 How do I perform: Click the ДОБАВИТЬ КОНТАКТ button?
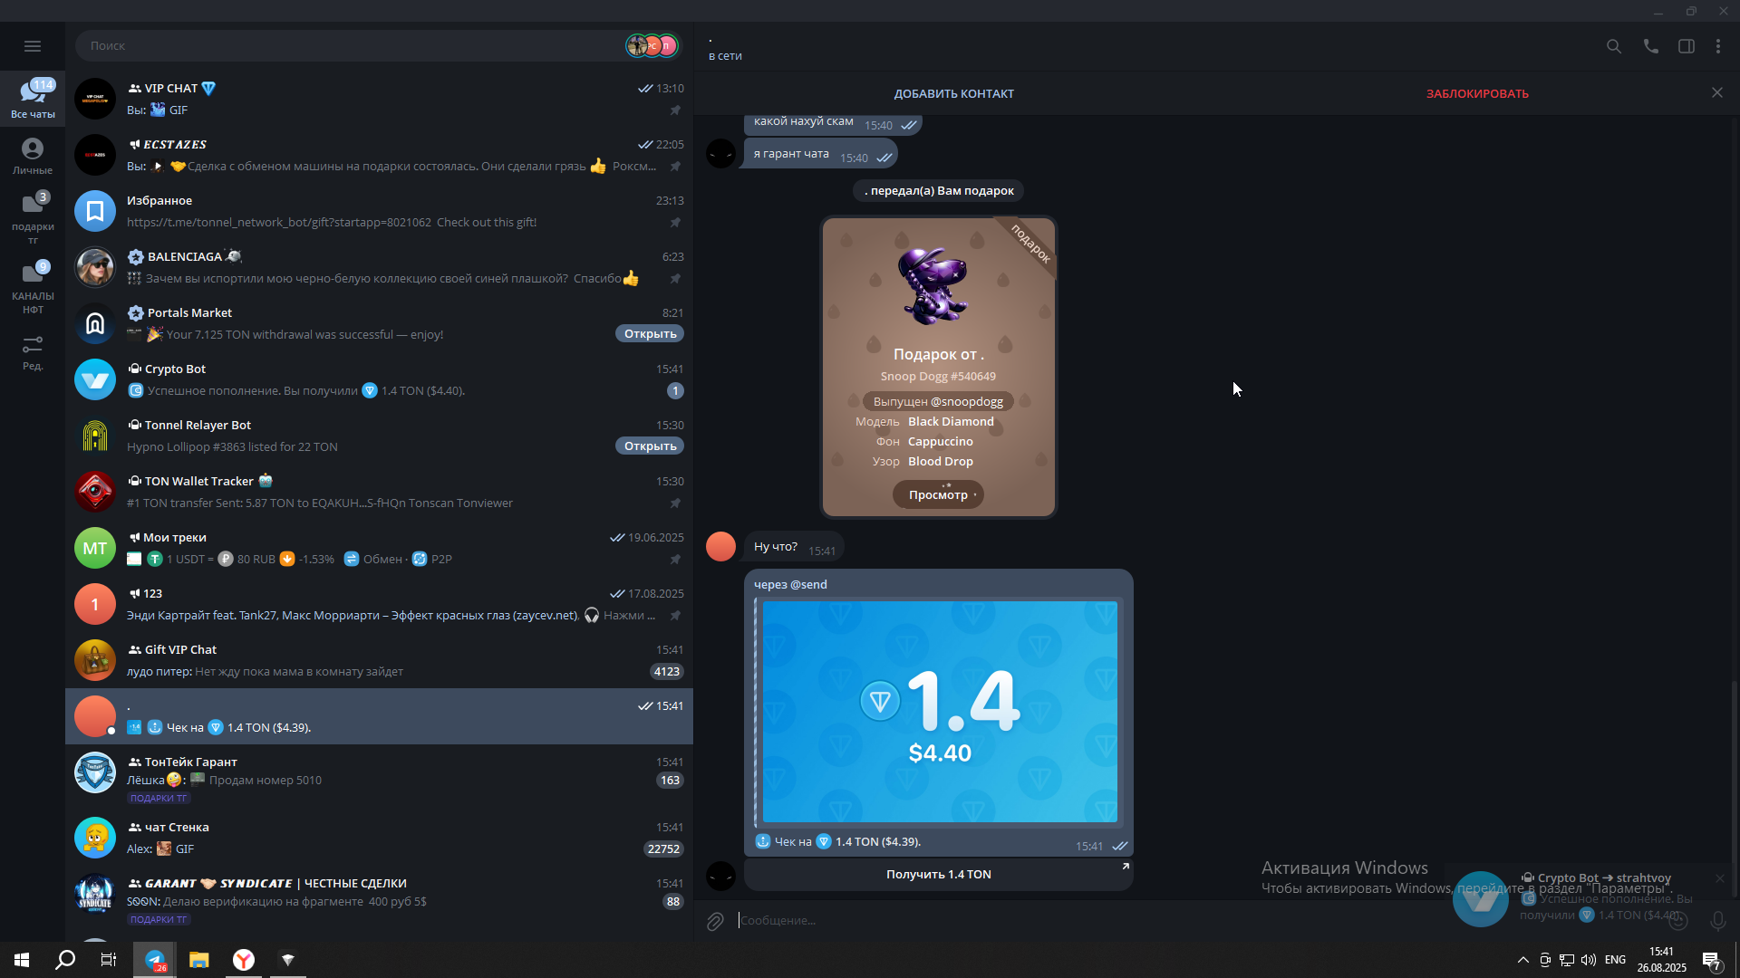tap(953, 93)
